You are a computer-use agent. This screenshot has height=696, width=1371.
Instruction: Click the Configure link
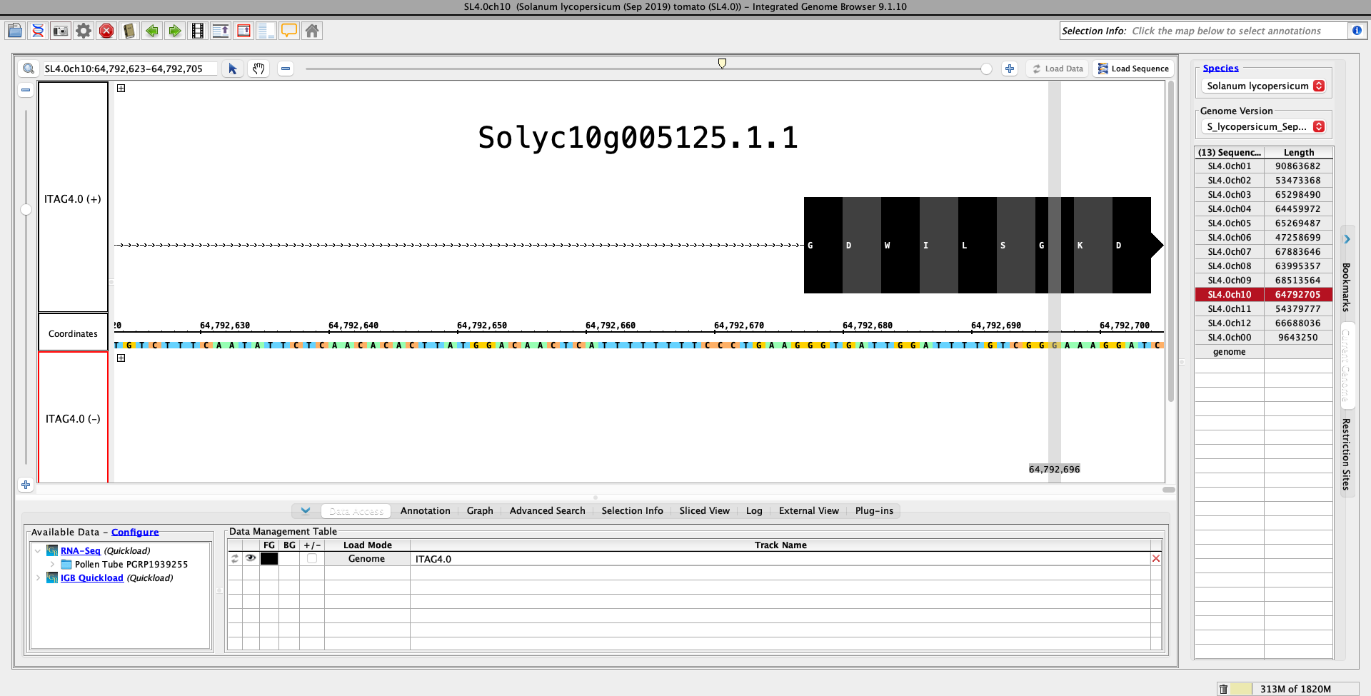(x=135, y=532)
